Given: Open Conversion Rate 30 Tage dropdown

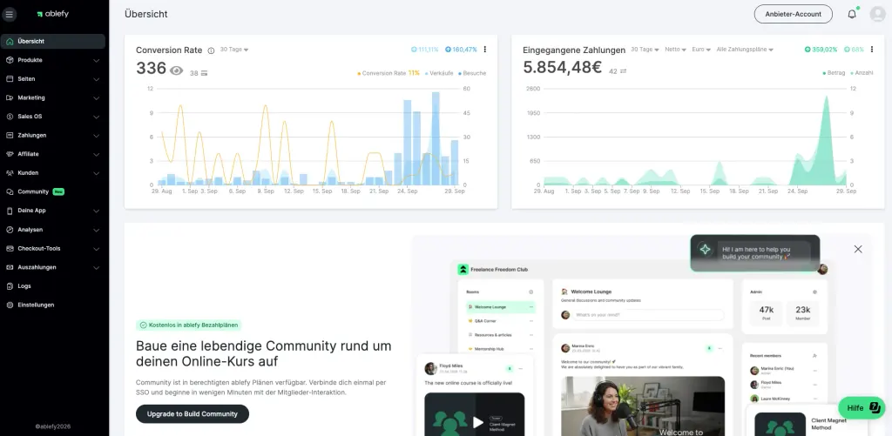Looking at the screenshot, I should coord(233,50).
